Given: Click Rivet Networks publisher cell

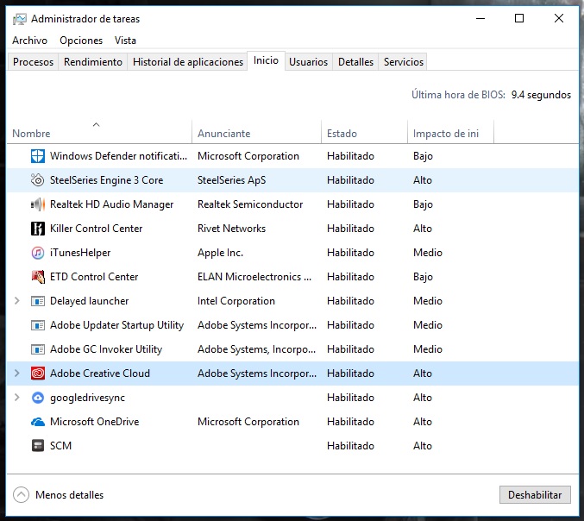Looking at the screenshot, I should tap(232, 229).
